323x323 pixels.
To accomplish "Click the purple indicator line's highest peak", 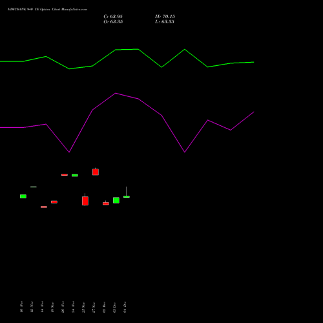I will point(116,93).
